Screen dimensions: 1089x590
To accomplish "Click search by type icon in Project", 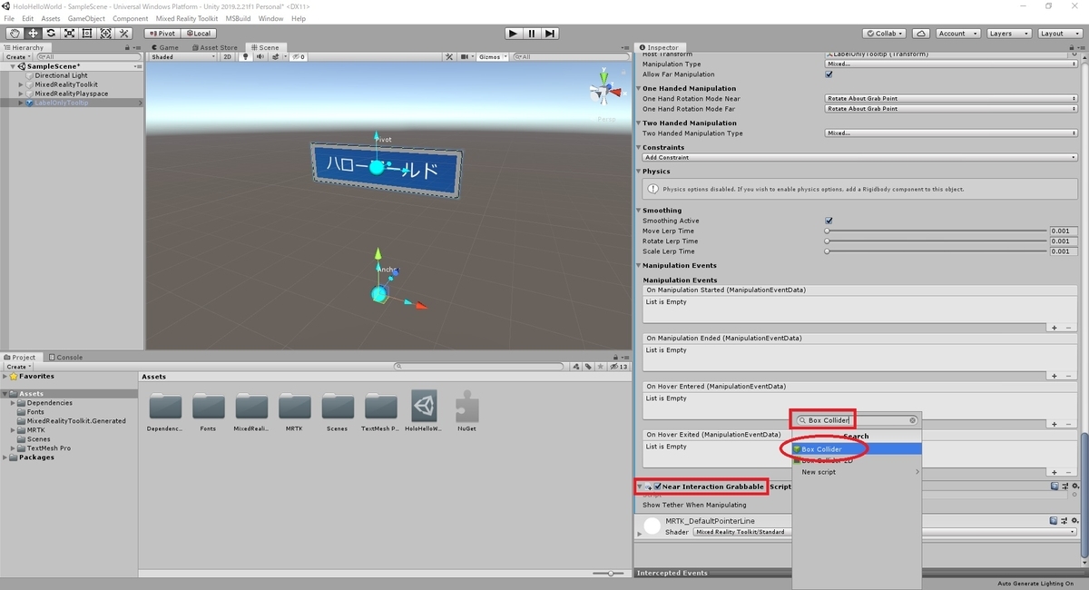I will coord(576,367).
